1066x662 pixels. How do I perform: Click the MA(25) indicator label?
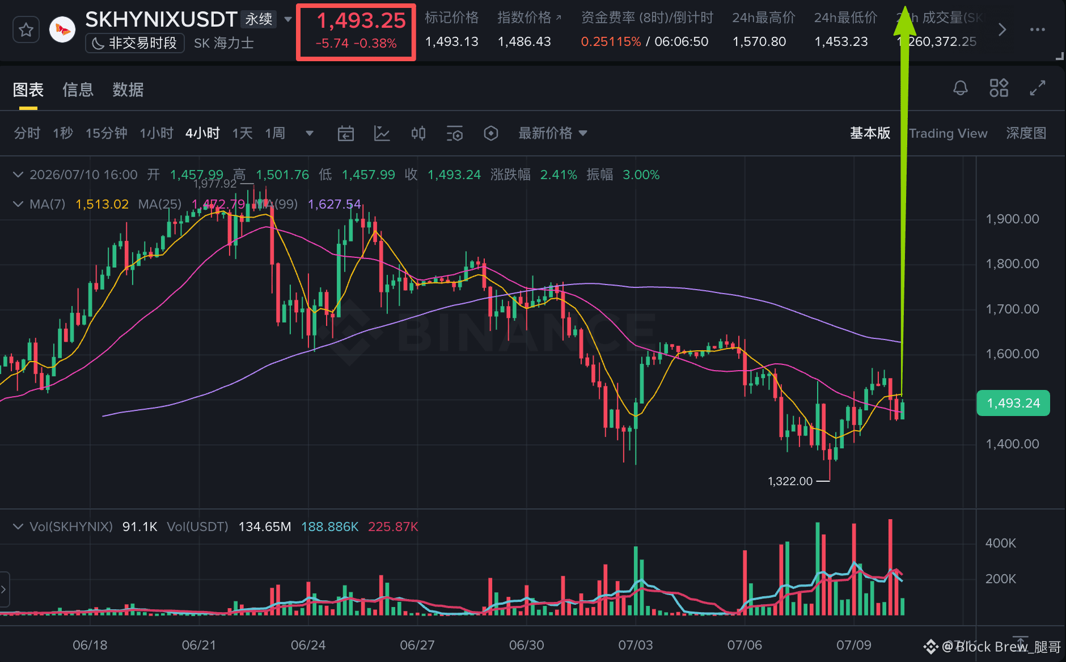pos(160,204)
